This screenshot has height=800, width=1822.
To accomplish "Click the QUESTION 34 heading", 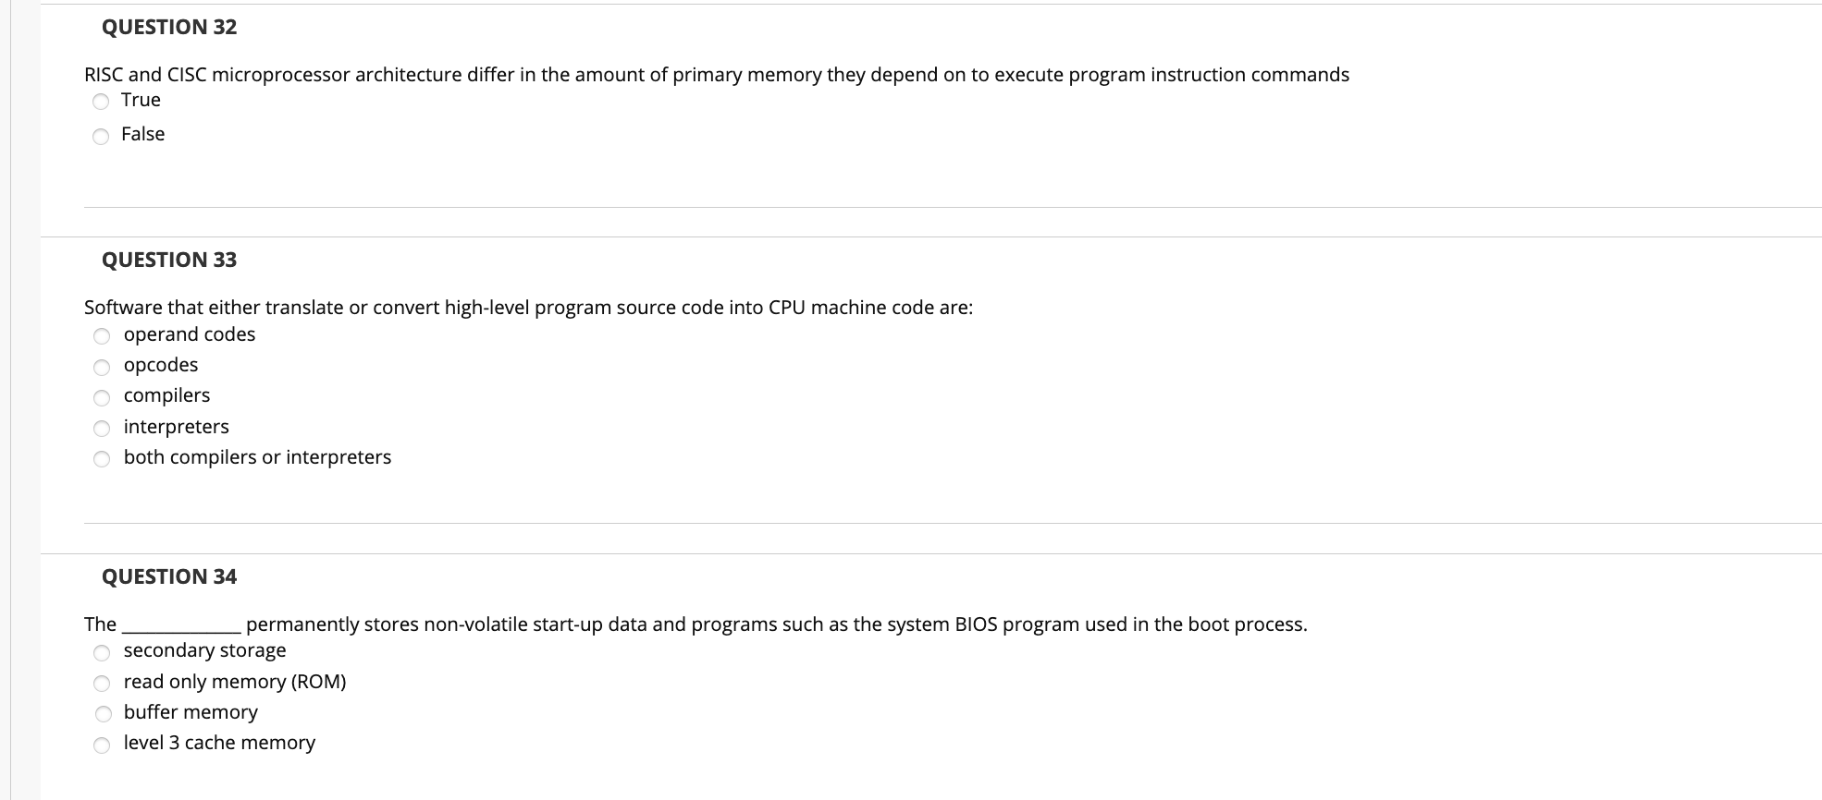I will click(167, 576).
